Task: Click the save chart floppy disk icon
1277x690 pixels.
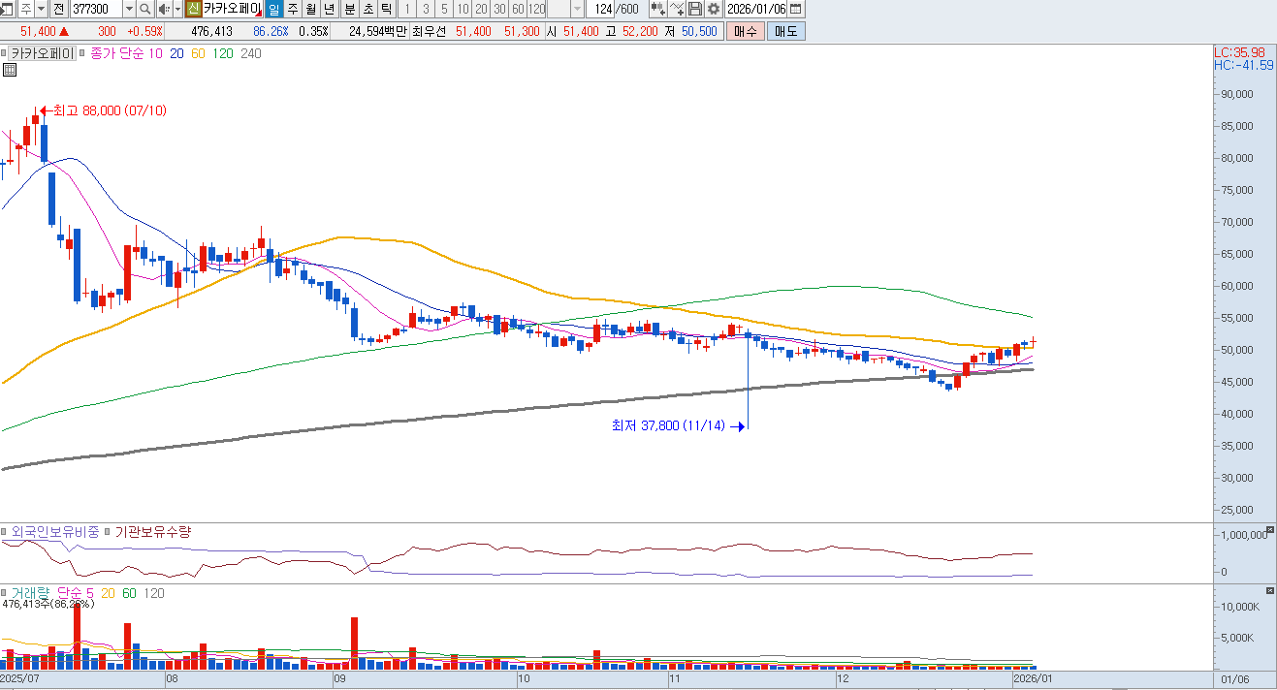Action: click(695, 9)
